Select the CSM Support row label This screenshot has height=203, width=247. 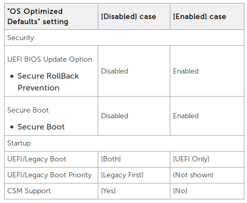(x=29, y=191)
